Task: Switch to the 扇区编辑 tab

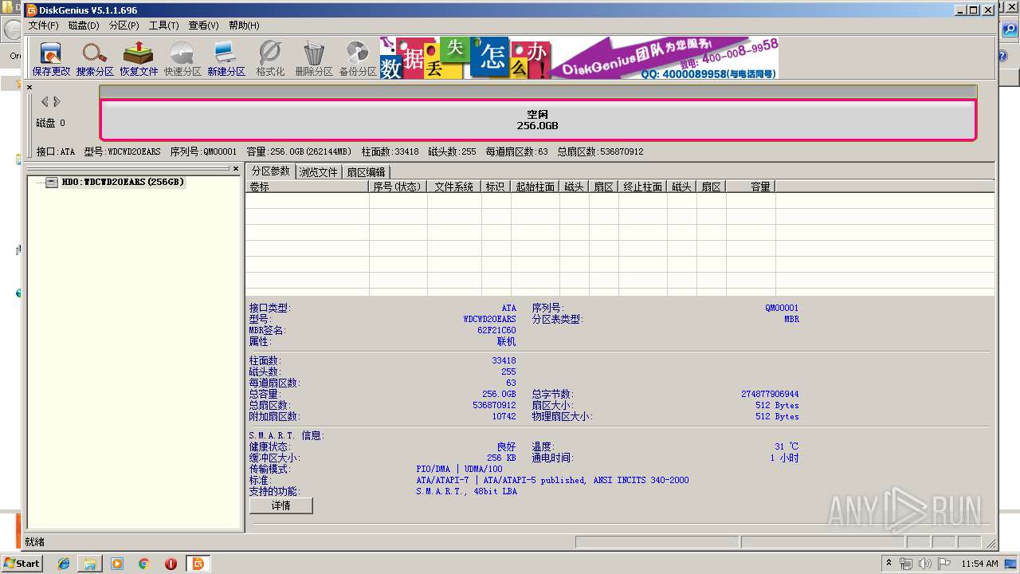Action: 366,172
